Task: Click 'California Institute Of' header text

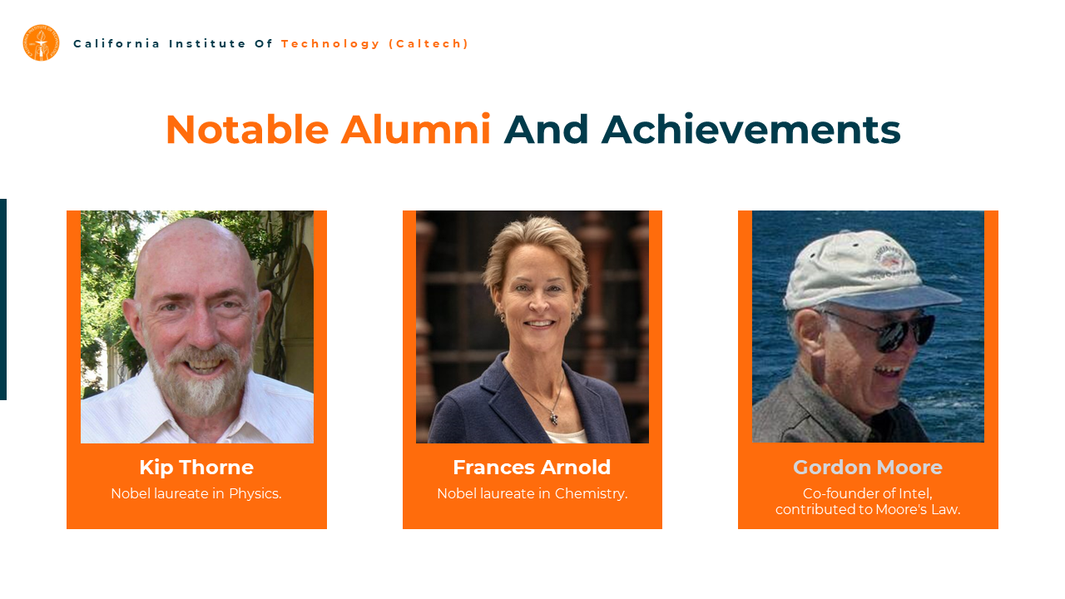Action: coord(173,43)
